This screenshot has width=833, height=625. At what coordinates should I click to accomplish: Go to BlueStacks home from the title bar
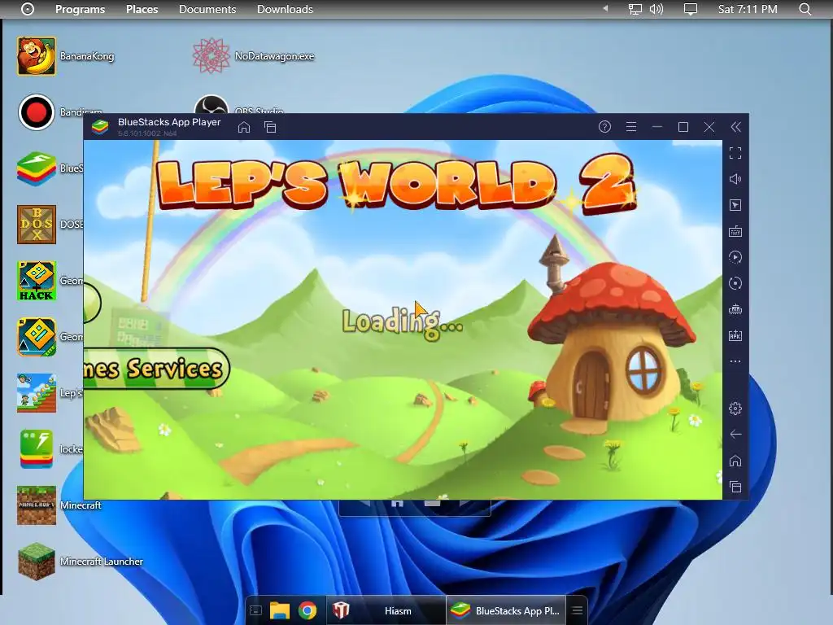(x=244, y=127)
